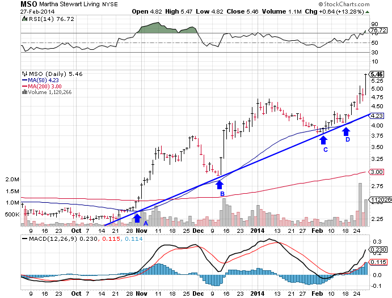Click the 90 level on the RSI axis

tap(374, 24)
